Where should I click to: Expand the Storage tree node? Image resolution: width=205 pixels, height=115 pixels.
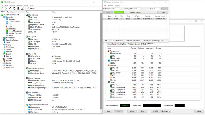tap(2, 49)
